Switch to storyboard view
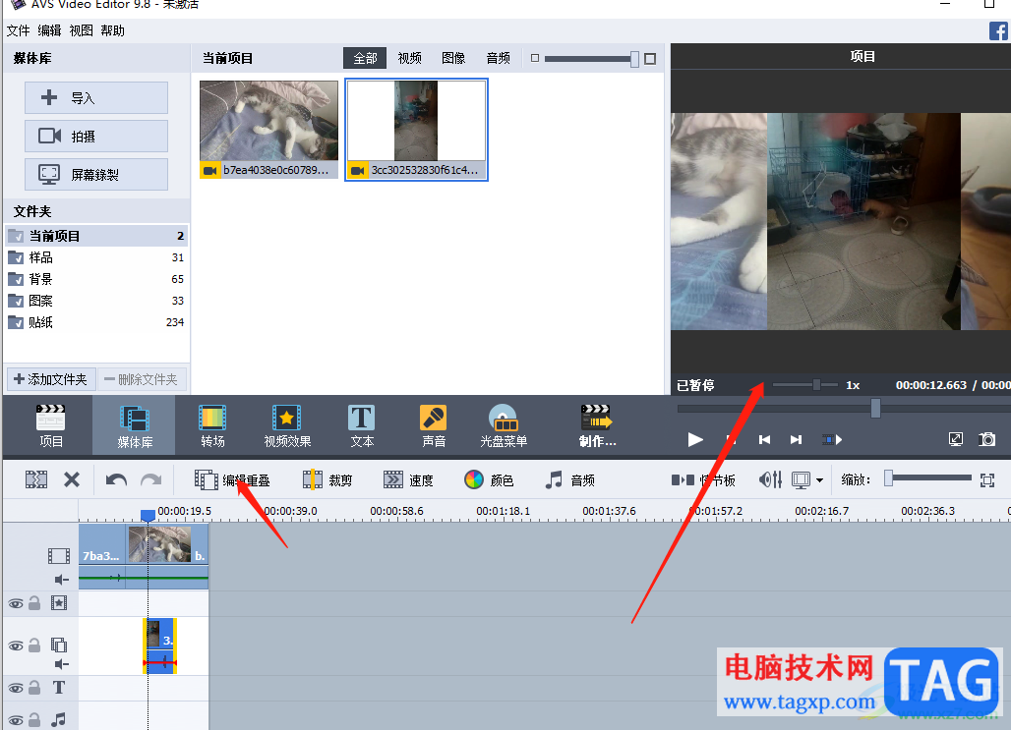The height and width of the screenshot is (730, 1011). 703,480
